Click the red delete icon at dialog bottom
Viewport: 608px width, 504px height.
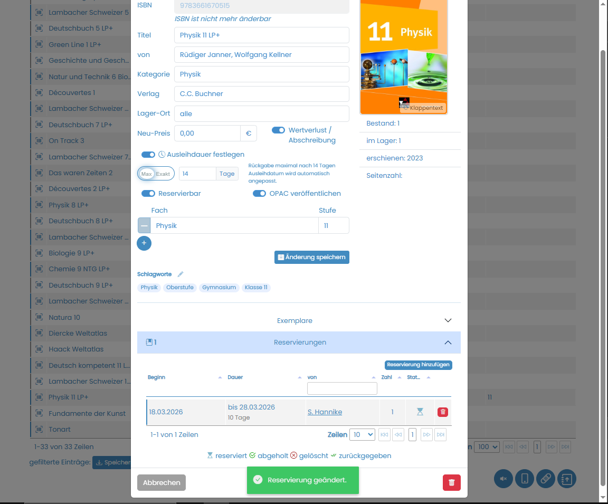[451, 482]
